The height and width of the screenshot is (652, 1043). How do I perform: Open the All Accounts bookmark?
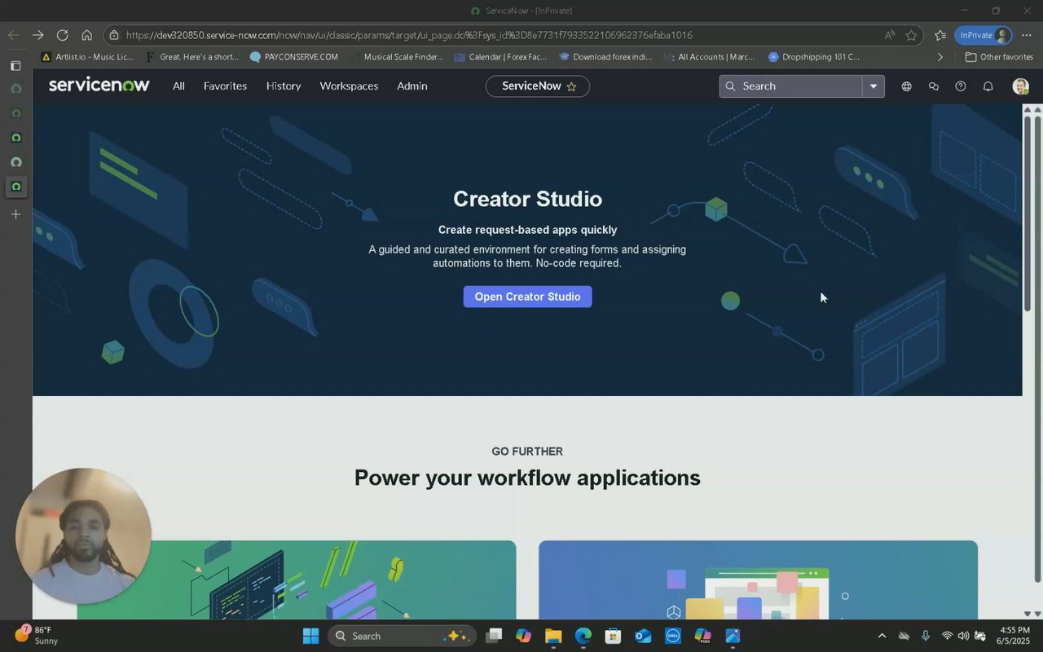709,57
